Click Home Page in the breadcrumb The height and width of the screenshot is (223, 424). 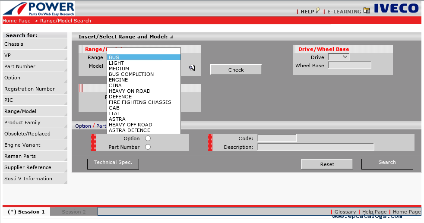tap(16, 21)
